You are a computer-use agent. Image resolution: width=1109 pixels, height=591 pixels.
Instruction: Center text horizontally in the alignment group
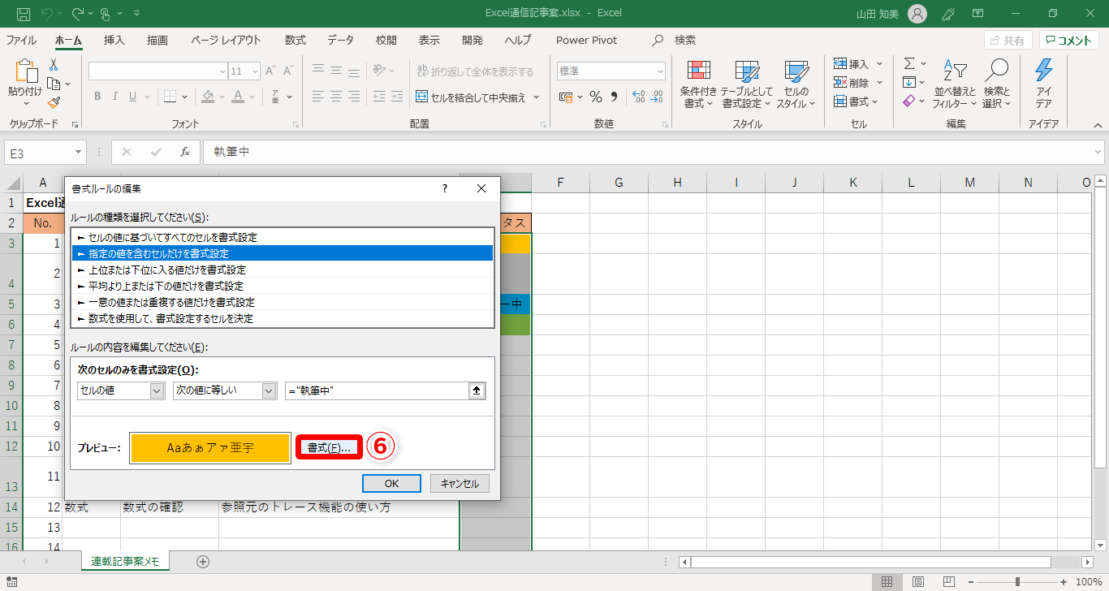(337, 97)
